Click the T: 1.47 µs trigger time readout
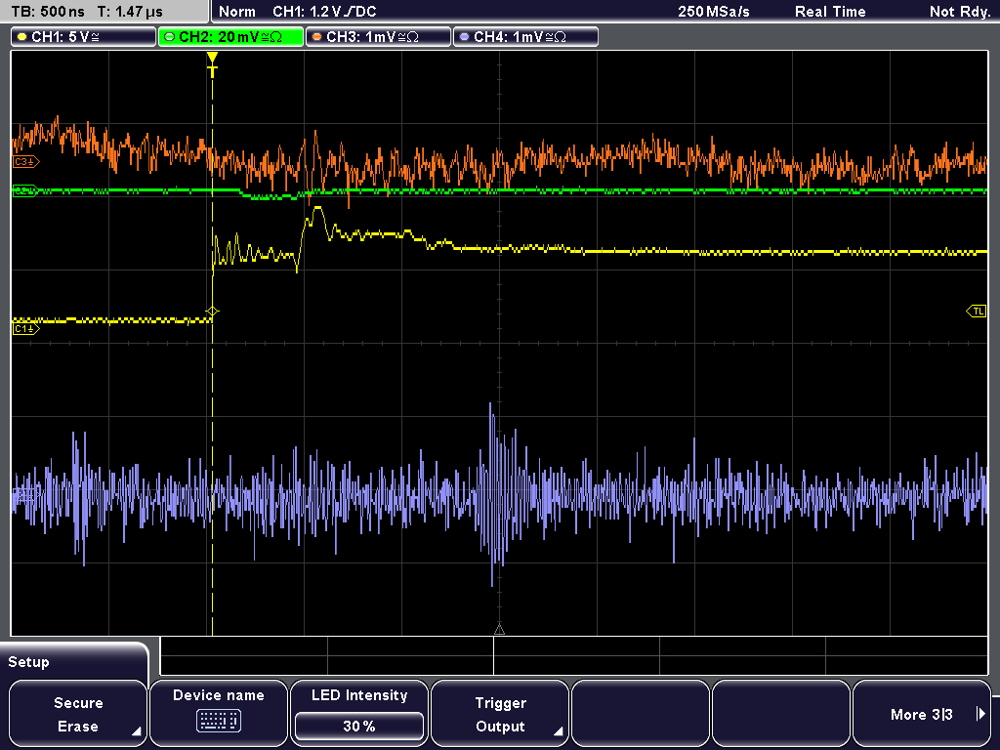 [x=130, y=12]
